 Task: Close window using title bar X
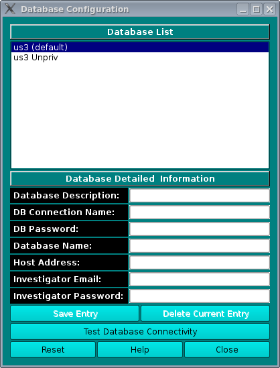pos(269,9)
